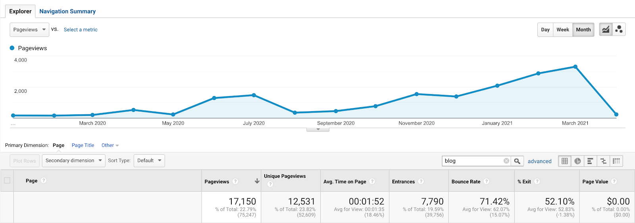Open the Navigation Summary tab

coord(67,11)
